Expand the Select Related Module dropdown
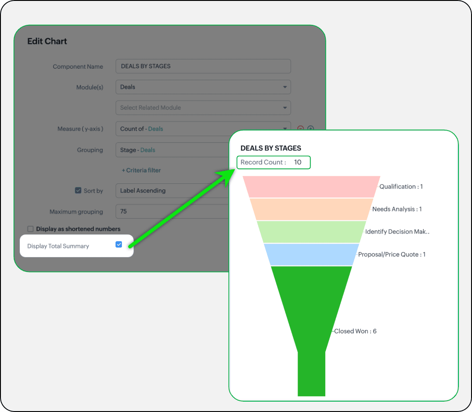The height and width of the screenshot is (412, 472). click(203, 108)
